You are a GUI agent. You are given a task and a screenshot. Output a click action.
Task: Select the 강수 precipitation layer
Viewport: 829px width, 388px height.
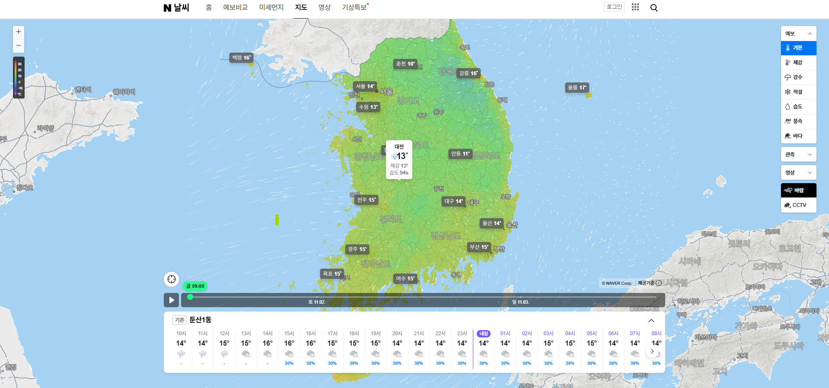tap(798, 77)
